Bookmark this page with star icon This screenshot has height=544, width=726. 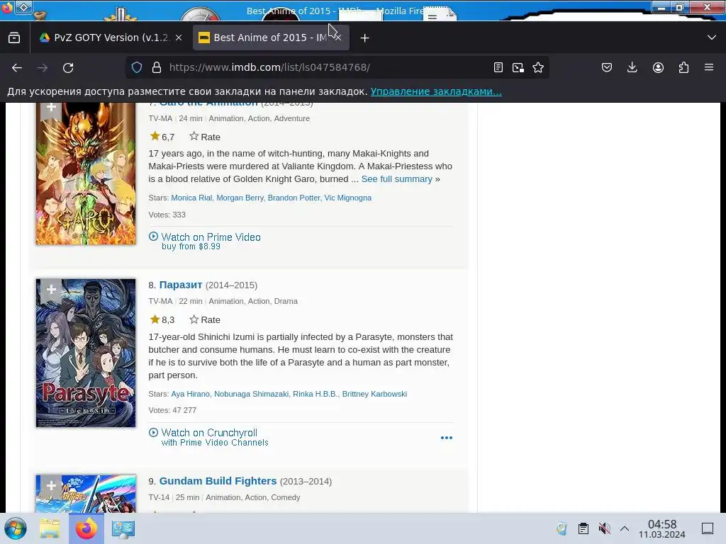click(538, 67)
